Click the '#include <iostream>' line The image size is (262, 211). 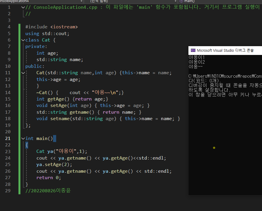point(52,27)
